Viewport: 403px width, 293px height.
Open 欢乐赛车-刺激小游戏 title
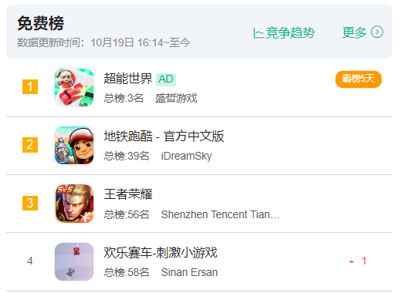coord(161,252)
